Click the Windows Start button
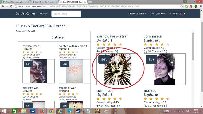This screenshot has height=114, width=203. click(x=4, y=111)
